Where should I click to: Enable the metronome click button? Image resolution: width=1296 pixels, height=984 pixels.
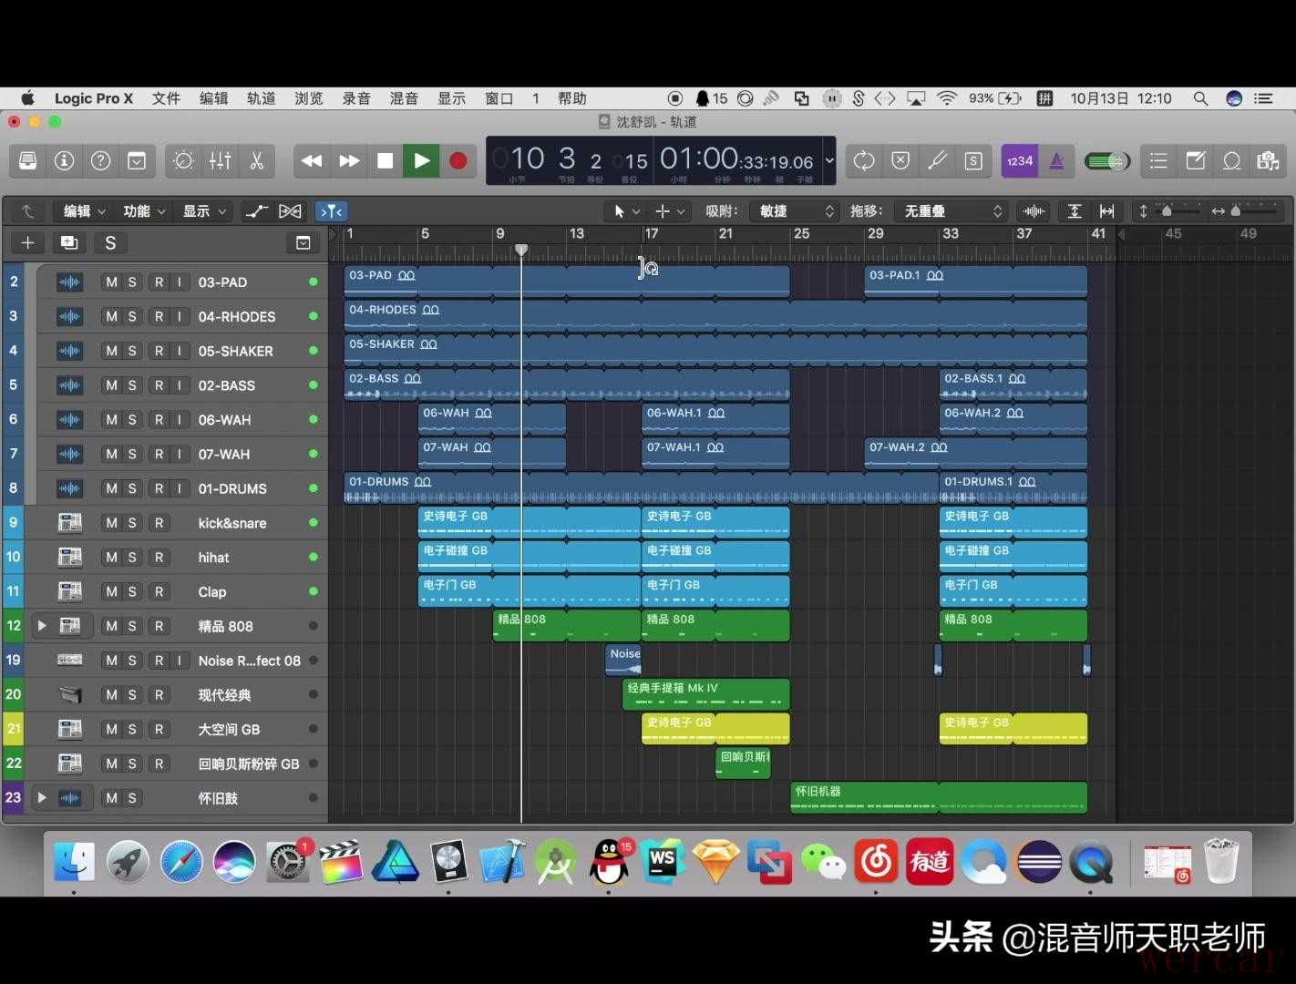pyautogui.click(x=1056, y=161)
